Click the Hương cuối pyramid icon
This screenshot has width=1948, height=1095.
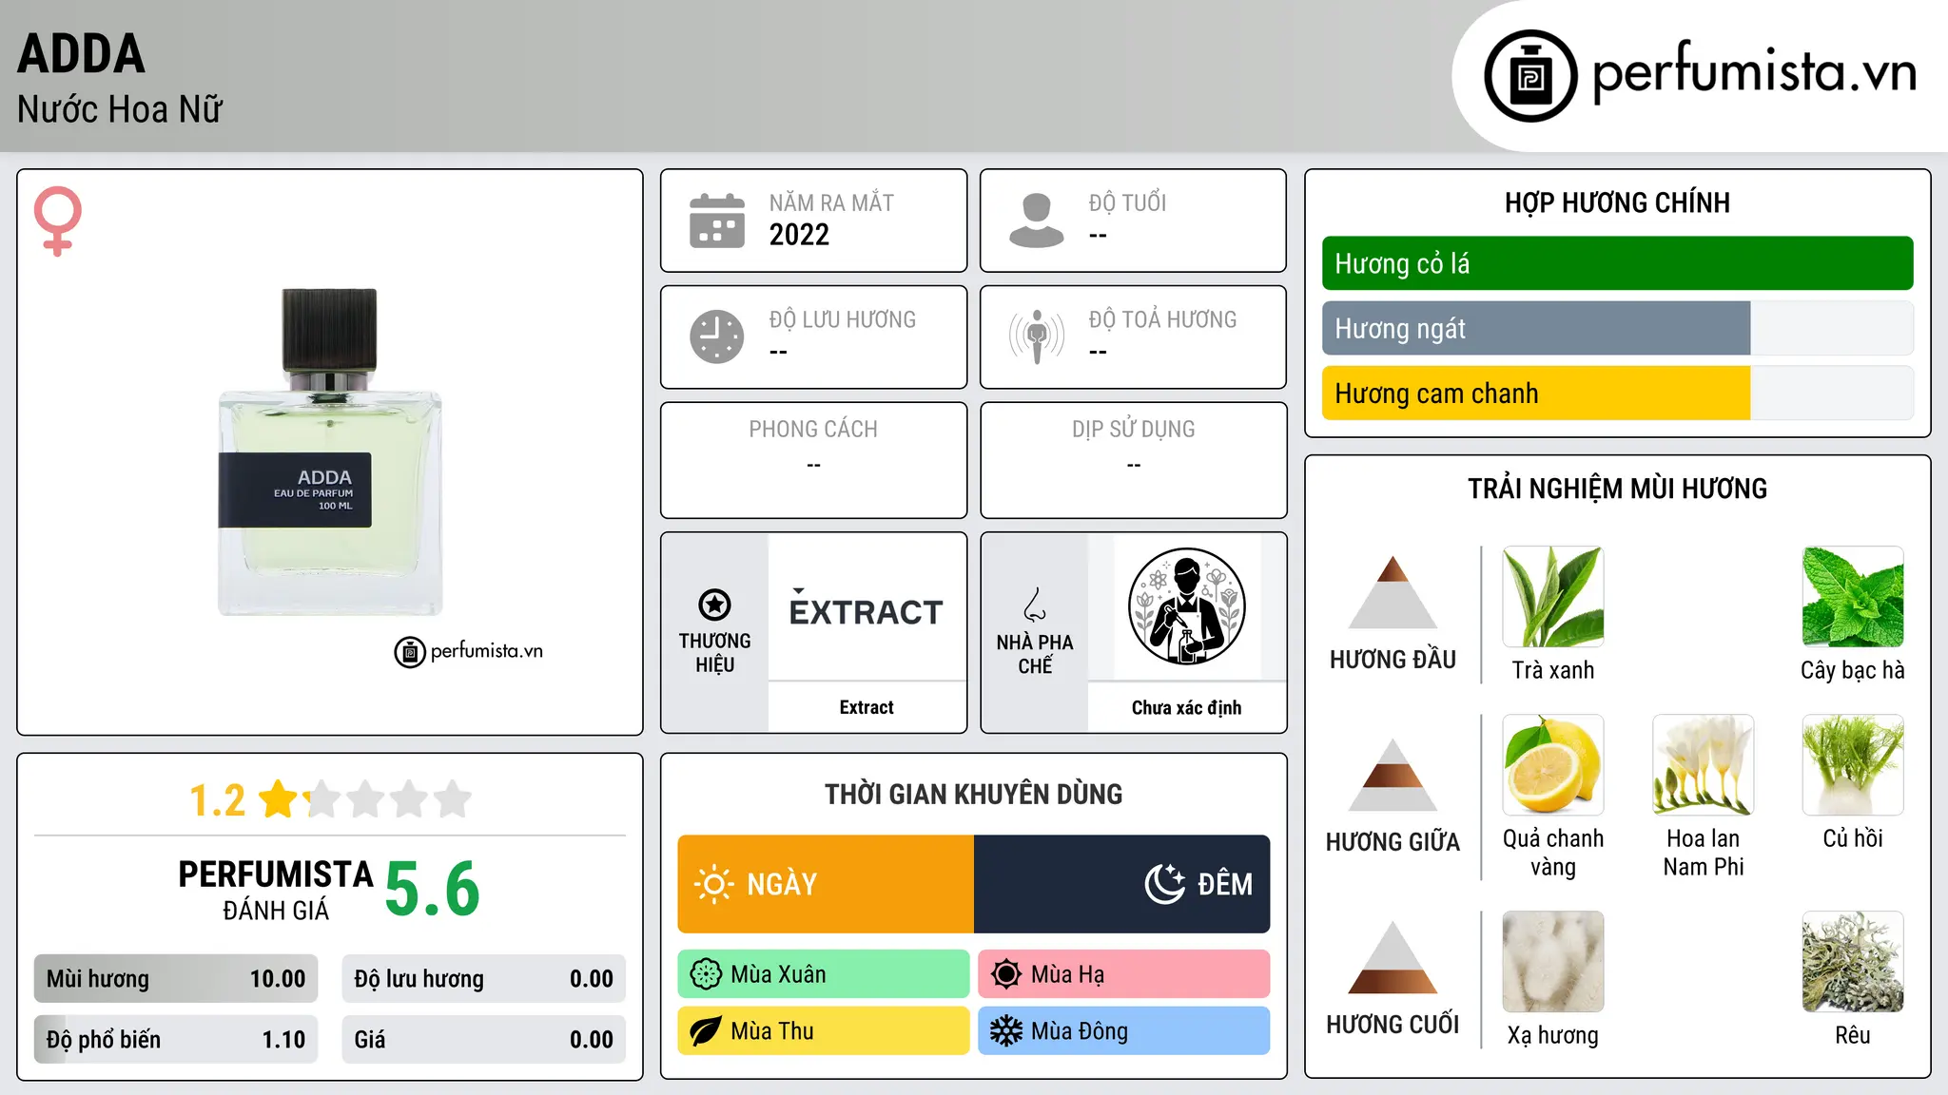pyautogui.click(x=1393, y=957)
